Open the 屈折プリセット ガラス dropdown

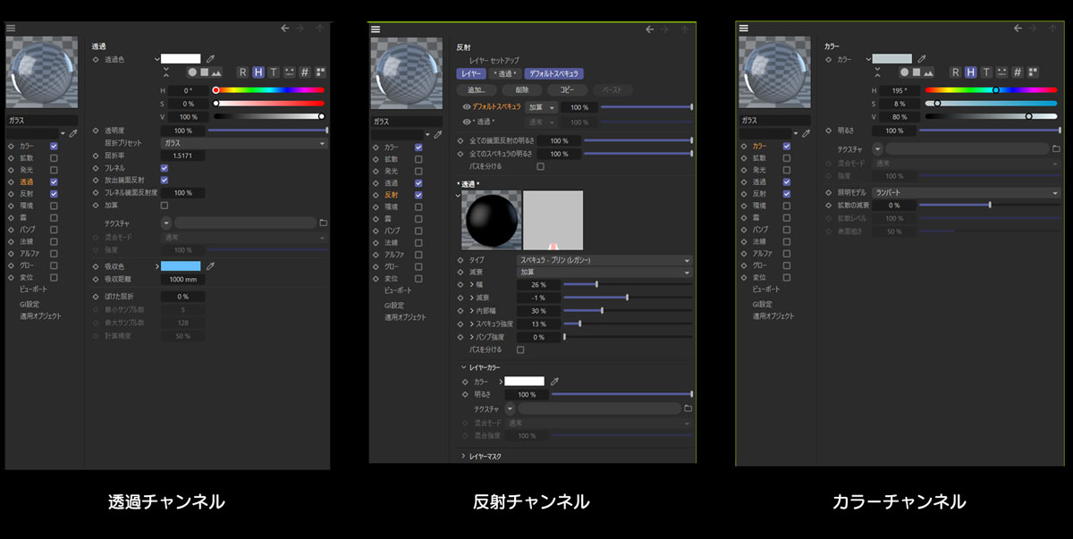click(x=243, y=143)
